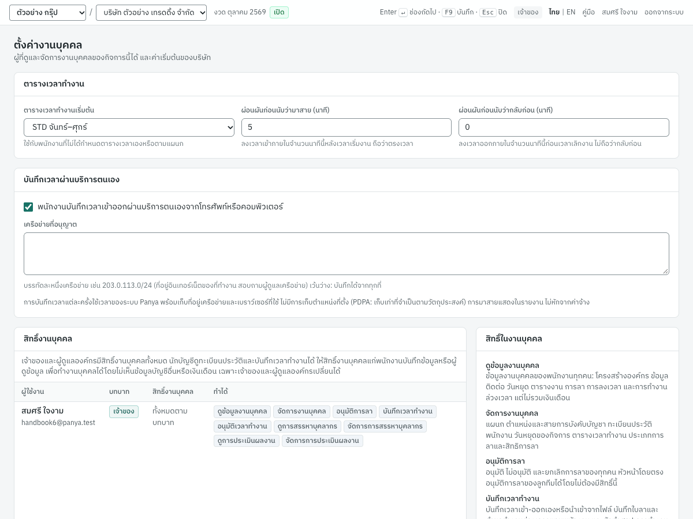Click the งวด ตุลาคม 2569 period text
Screen dimensions: 693x519
coord(240,12)
